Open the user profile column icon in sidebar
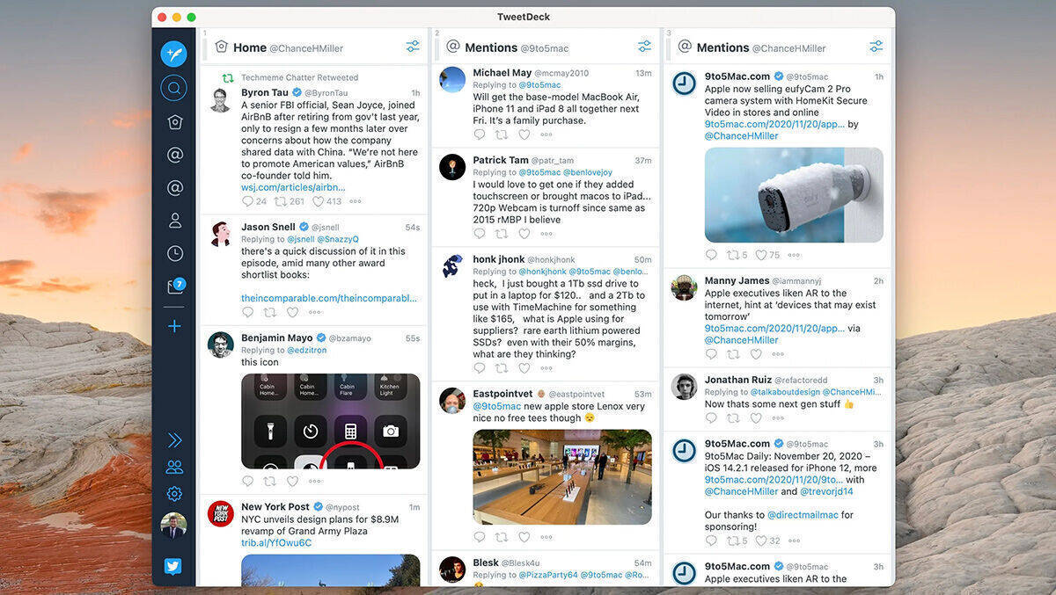 (x=174, y=221)
